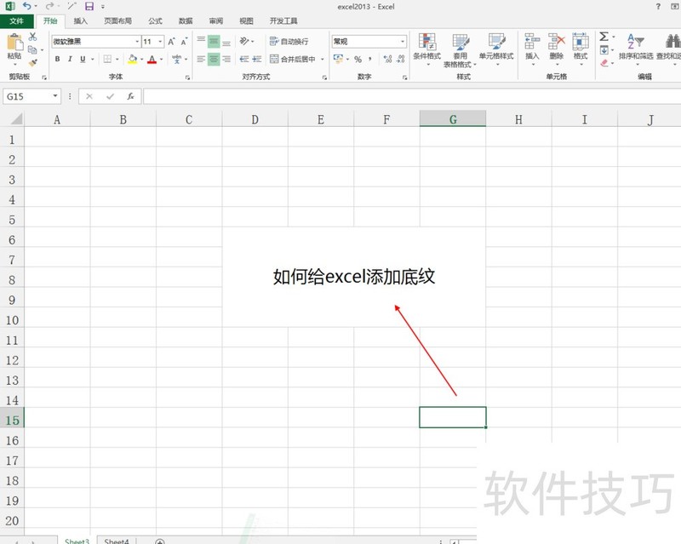Add a new worksheet
Image resolution: width=681 pixels, height=544 pixels.
pyautogui.click(x=160, y=541)
